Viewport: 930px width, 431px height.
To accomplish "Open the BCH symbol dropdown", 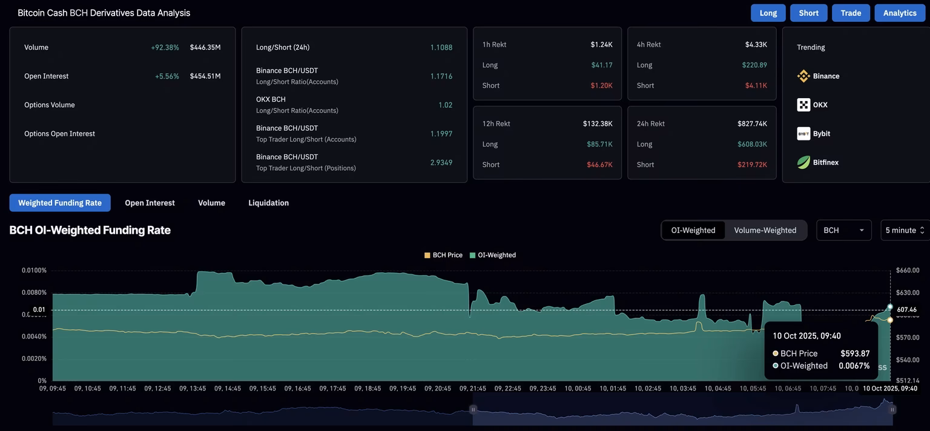I will click(x=843, y=229).
